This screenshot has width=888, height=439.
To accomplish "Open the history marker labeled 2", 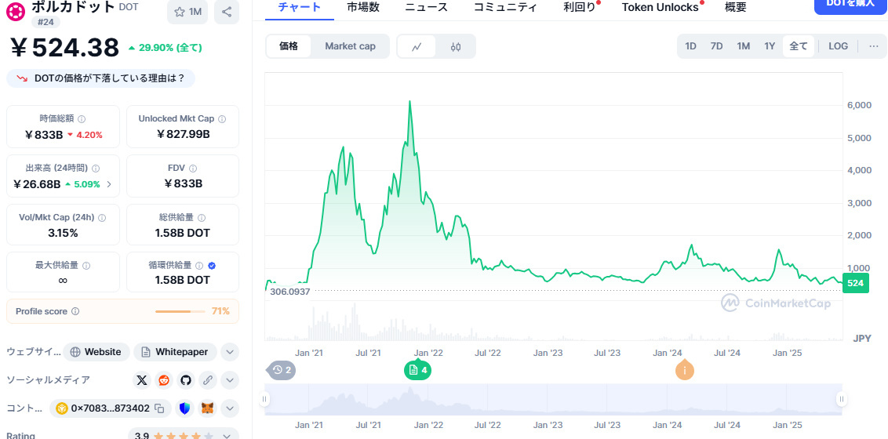I will click(x=281, y=371).
